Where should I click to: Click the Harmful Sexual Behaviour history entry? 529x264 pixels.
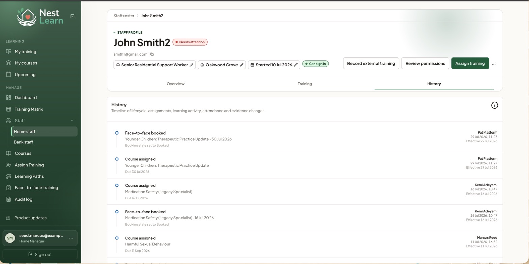tap(305, 244)
